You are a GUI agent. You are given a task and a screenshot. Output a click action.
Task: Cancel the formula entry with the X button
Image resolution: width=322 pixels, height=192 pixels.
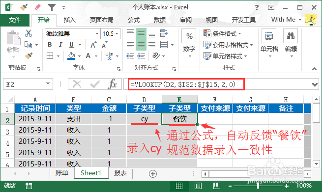(x=77, y=84)
